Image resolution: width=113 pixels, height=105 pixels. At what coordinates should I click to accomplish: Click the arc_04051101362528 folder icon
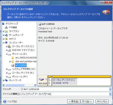(x=13, y=58)
